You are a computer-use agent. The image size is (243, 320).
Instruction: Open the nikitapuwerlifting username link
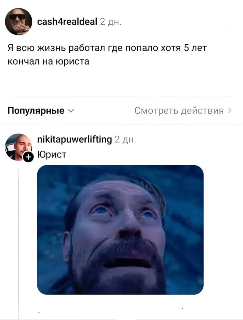point(74,139)
